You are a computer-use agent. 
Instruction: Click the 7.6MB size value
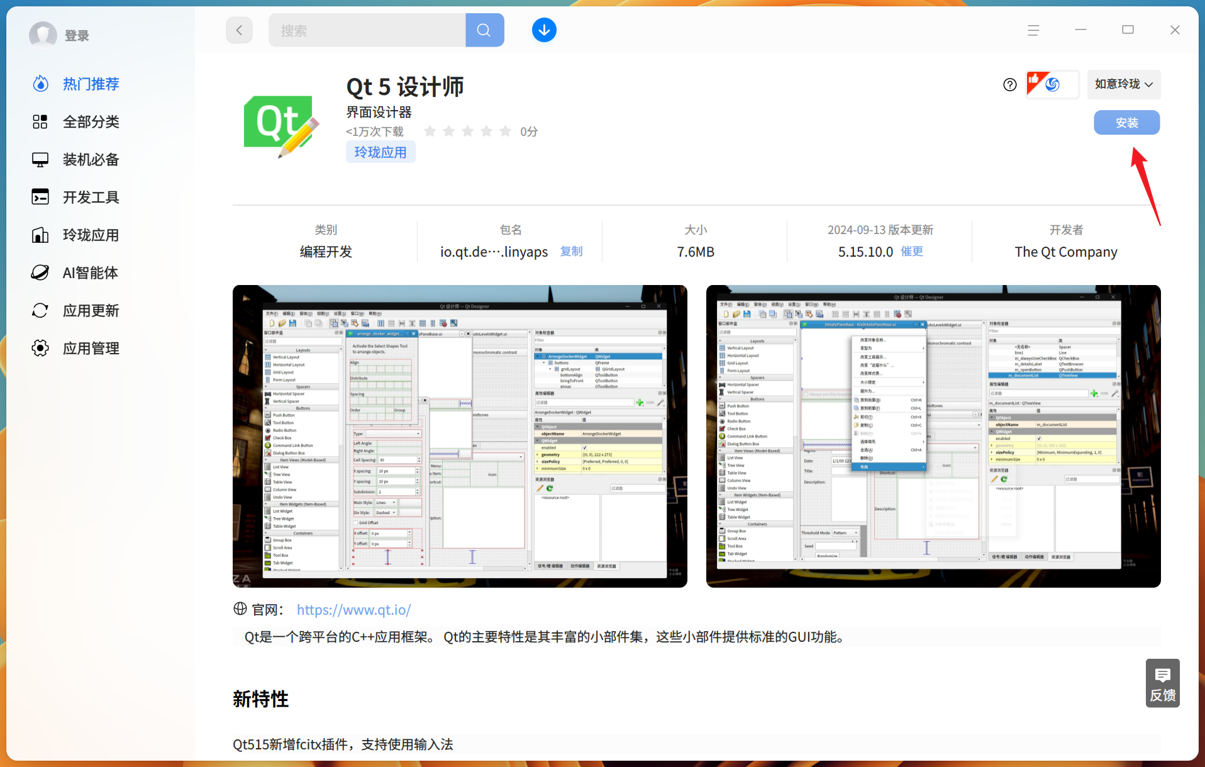[x=696, y=252]
